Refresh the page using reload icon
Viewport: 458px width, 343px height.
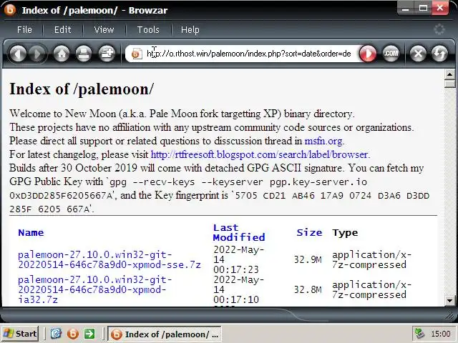[x=439, y=54]
